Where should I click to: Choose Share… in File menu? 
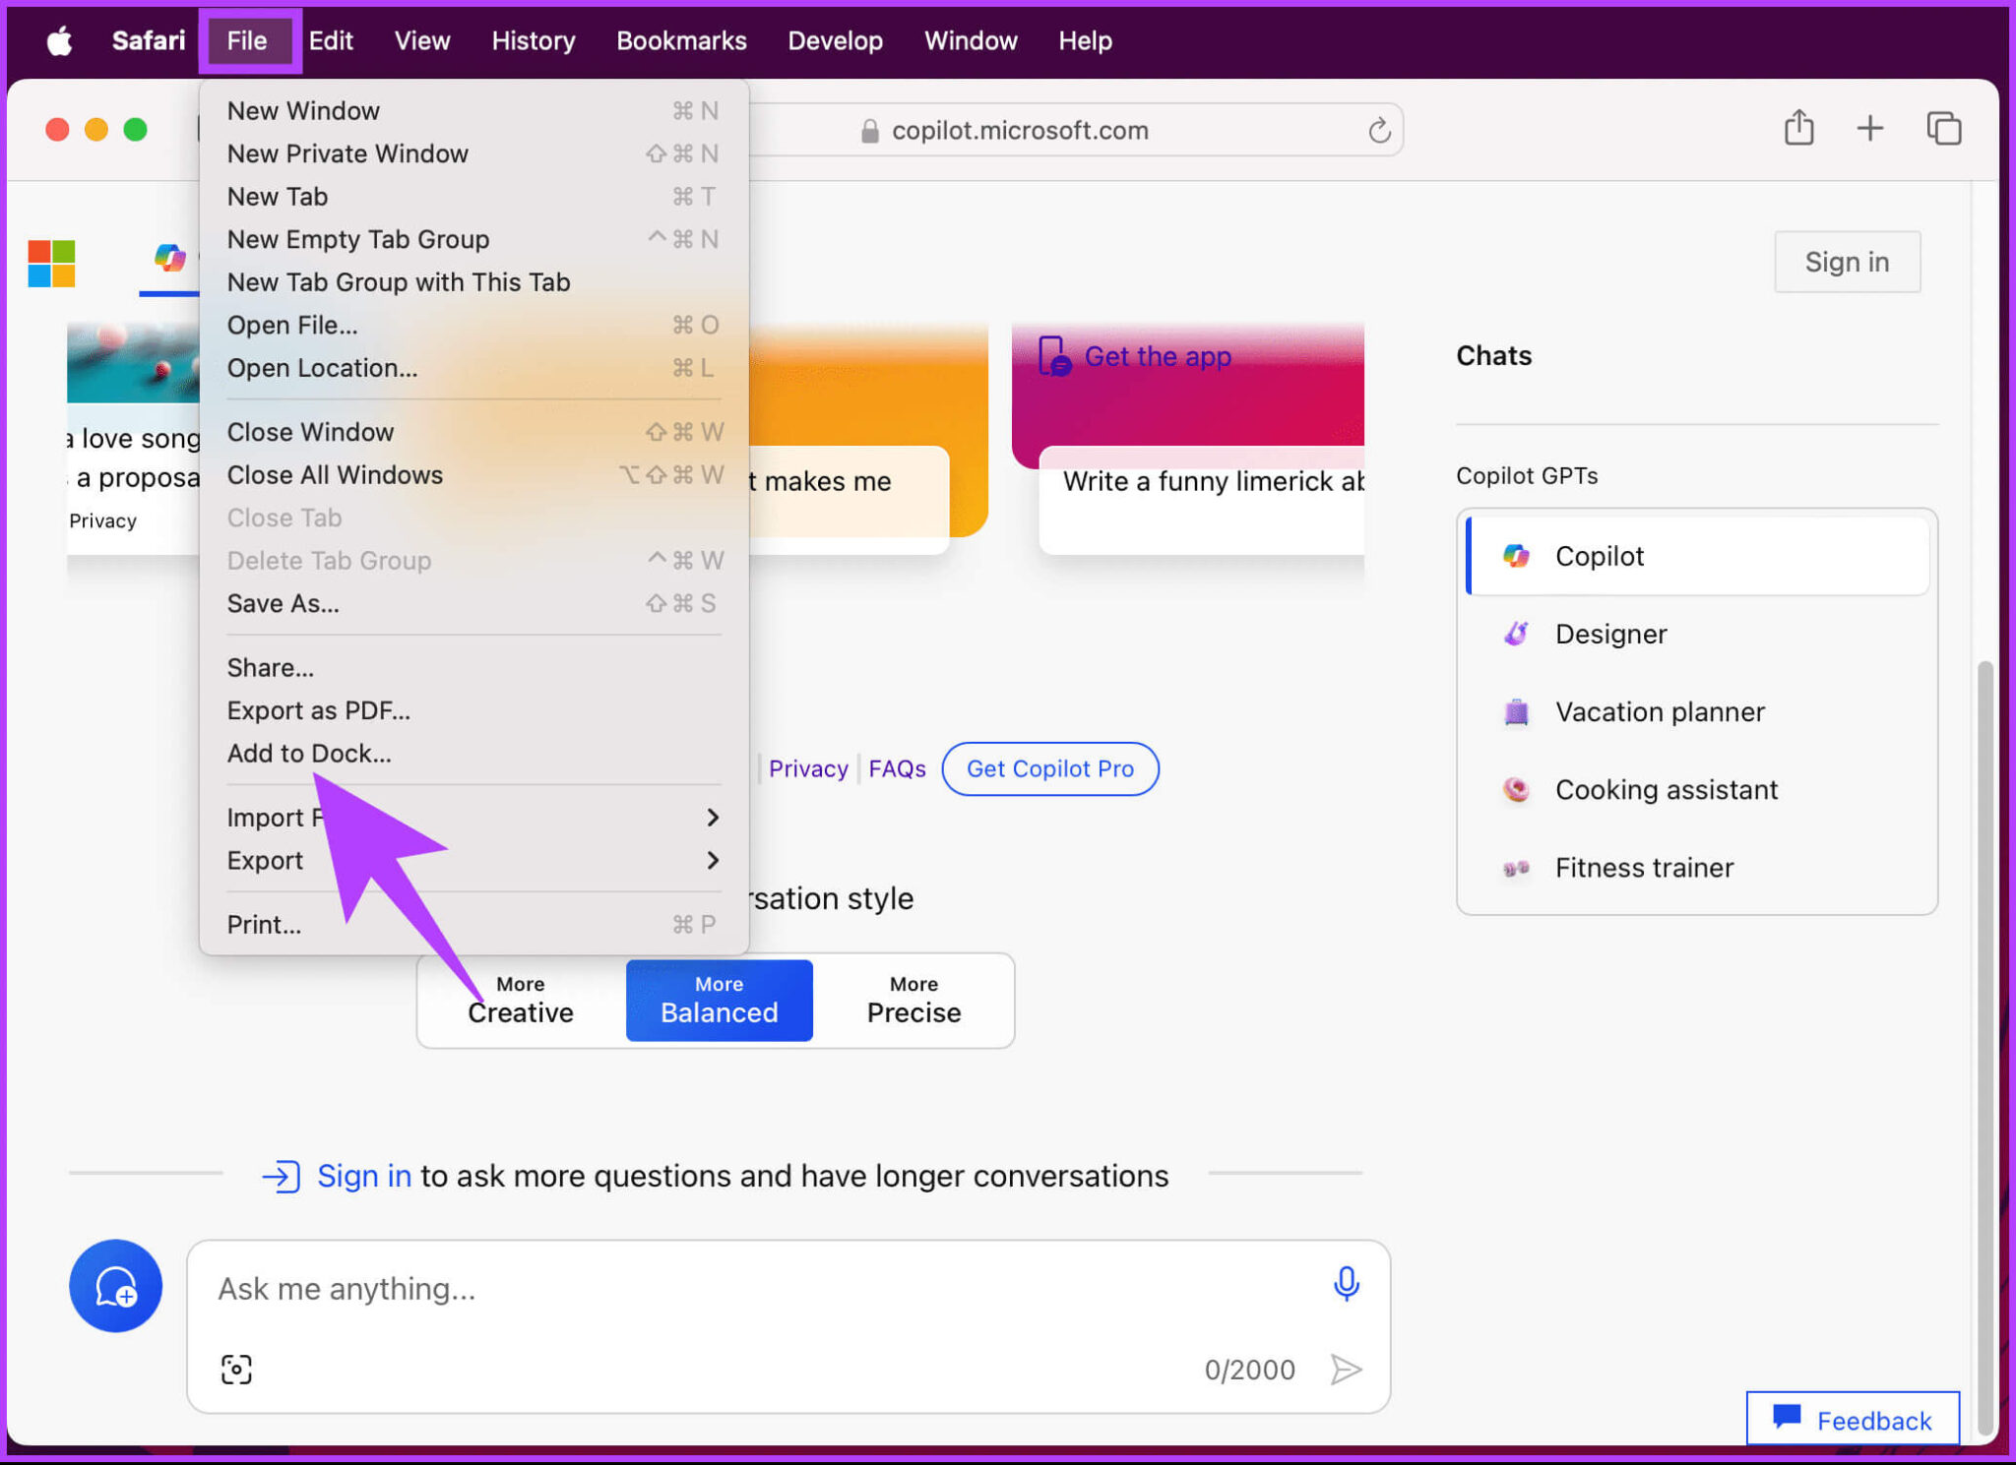(x=473, y=668)
